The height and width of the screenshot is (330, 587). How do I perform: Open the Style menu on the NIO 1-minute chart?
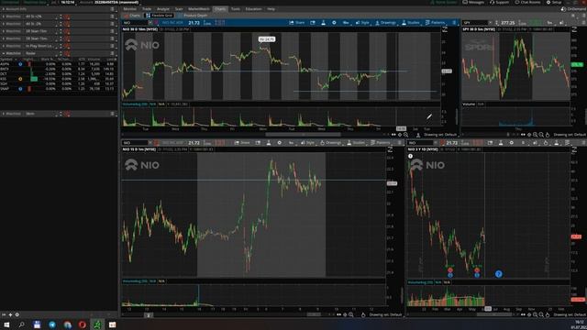coord(308,143)
